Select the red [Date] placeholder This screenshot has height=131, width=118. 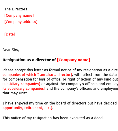tap(10, 34)
